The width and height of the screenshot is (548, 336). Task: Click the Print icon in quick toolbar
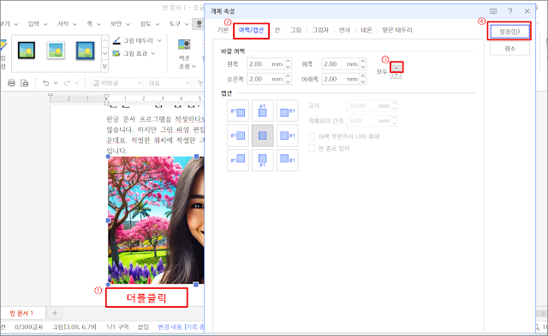[x=11, y=83]
